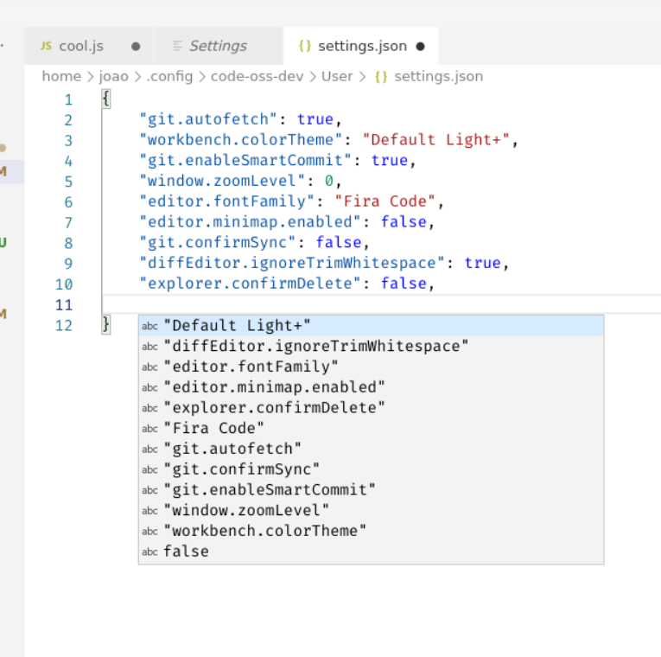Click line number 1 in gutter
This screenshot has height=657, width=661.
click(68, 100)
